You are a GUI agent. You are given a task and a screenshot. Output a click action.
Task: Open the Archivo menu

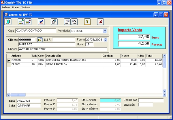[x=6, y=7]
